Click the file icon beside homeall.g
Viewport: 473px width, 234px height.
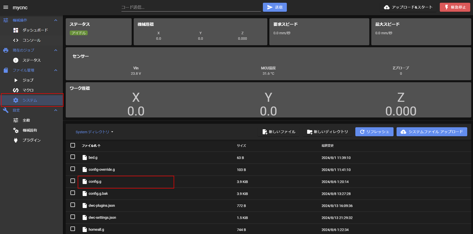(x=85, y=229)
